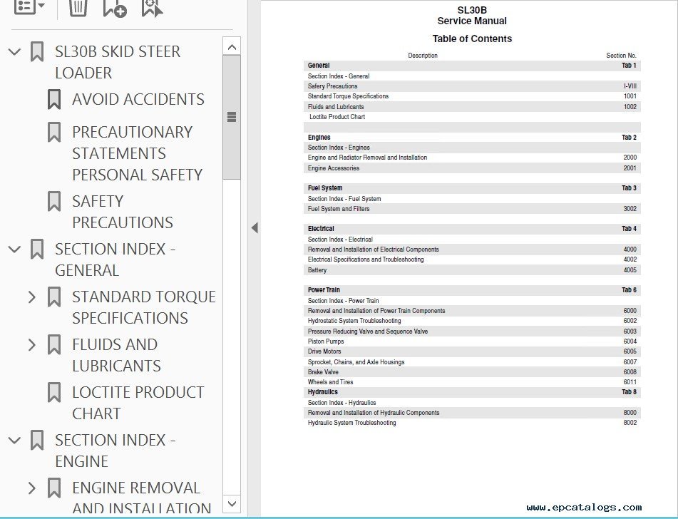
Task: Delete selected bookmark with trash icon
Action: tap(78, 8)
